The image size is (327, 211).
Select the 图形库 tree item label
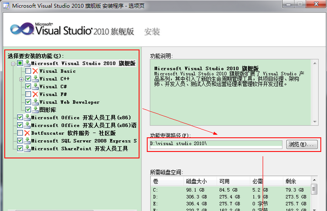tap(48, 110)
